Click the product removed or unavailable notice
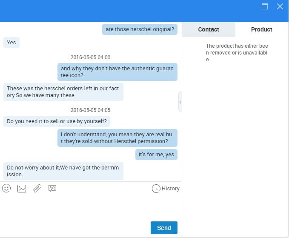Viewport: 289px width, 238px height. [237, 53]
